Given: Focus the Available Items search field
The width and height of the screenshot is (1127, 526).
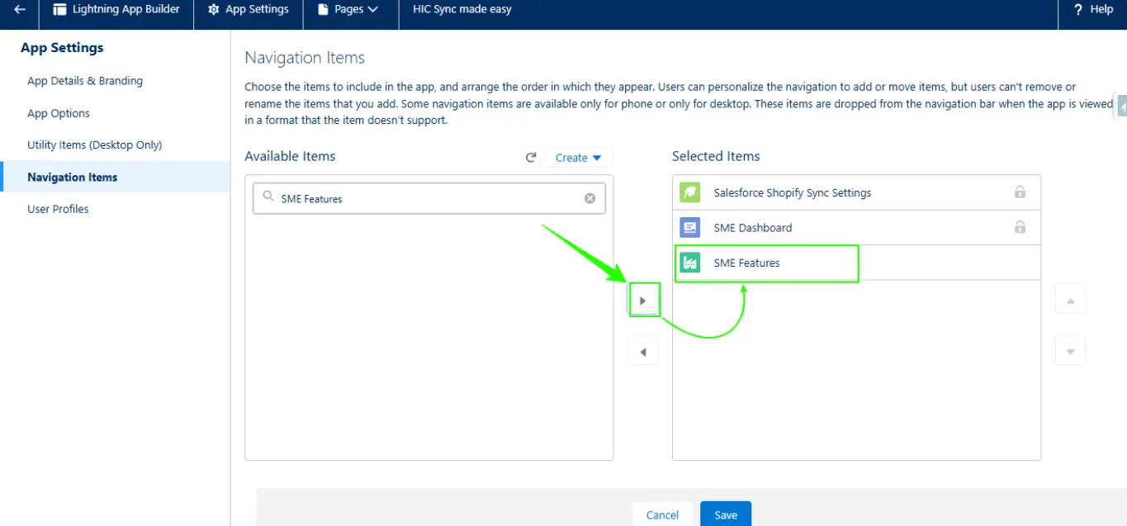Looking at the screenshot, I should tap(429, 198).
